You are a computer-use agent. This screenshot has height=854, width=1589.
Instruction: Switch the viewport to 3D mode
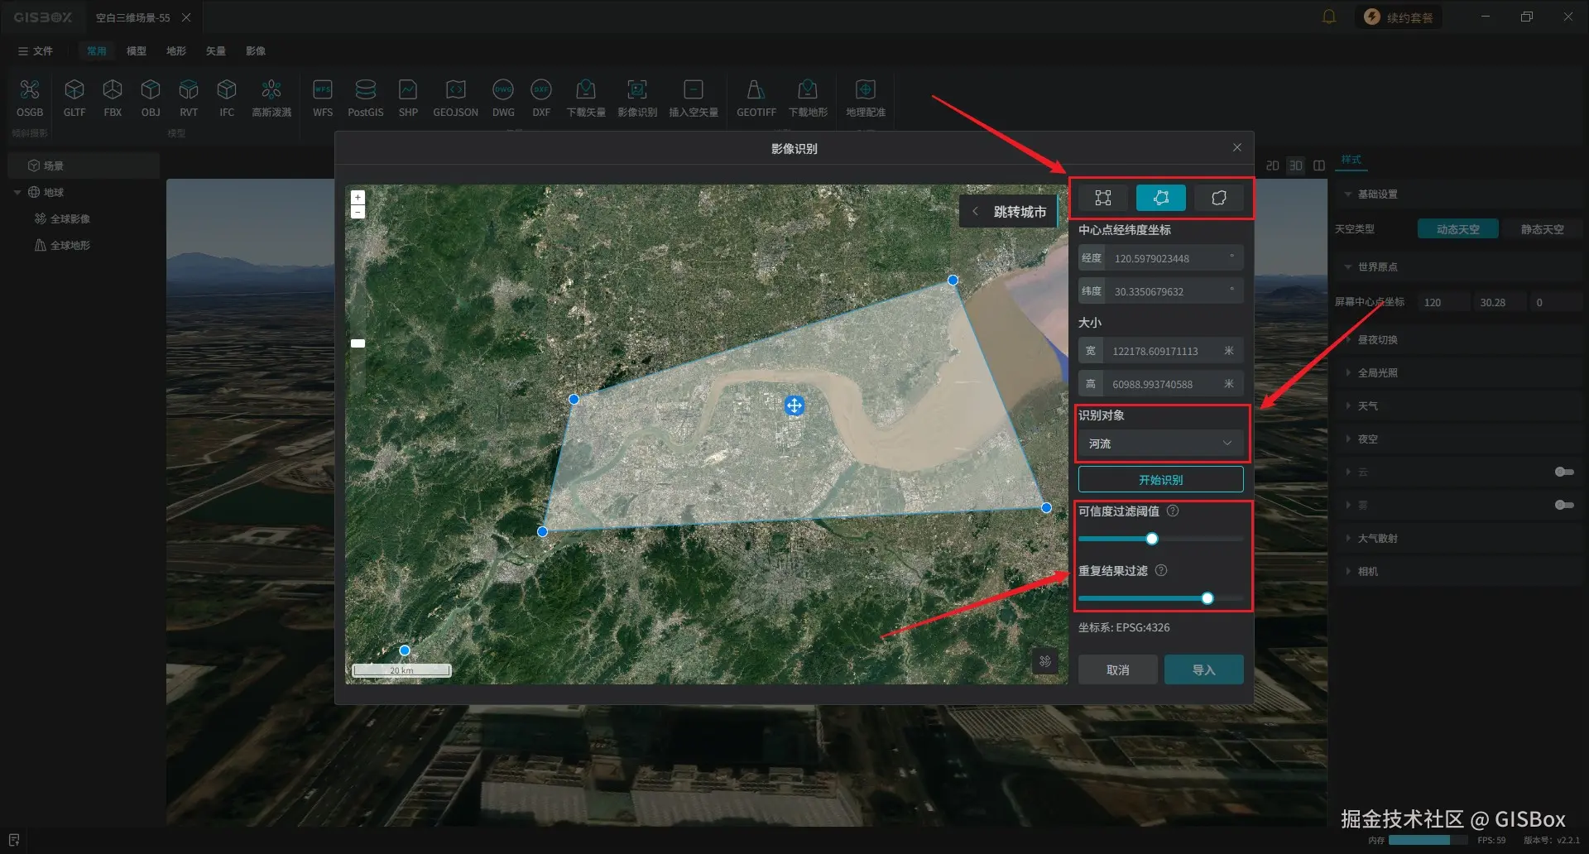pyautogui.click(x=1296, y=166)
